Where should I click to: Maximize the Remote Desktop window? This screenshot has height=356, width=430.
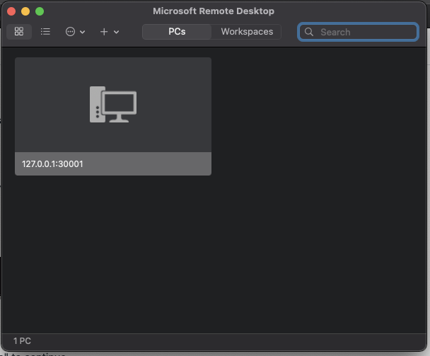coord(40,11)
